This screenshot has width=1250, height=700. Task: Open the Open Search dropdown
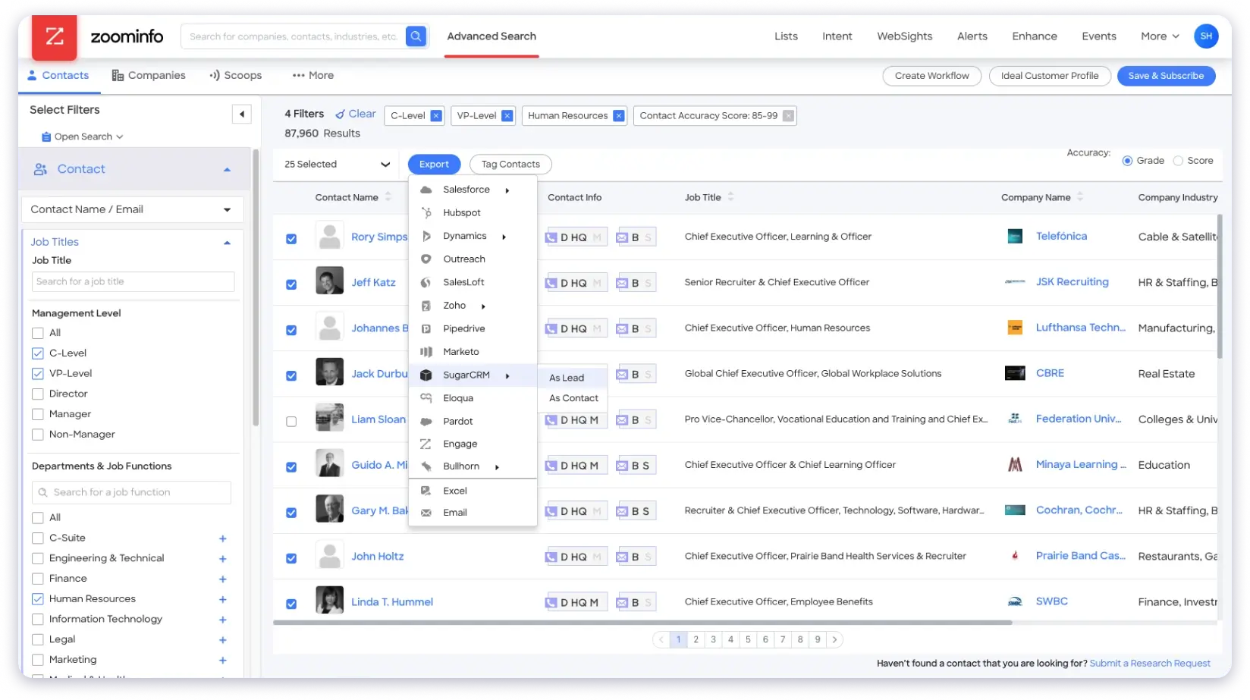[x=83, y=137]
